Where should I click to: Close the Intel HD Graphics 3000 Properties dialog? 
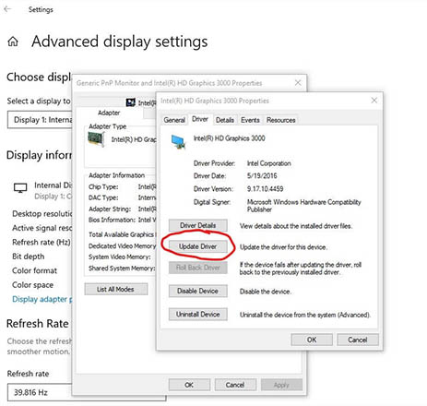(x=374, y=101)
